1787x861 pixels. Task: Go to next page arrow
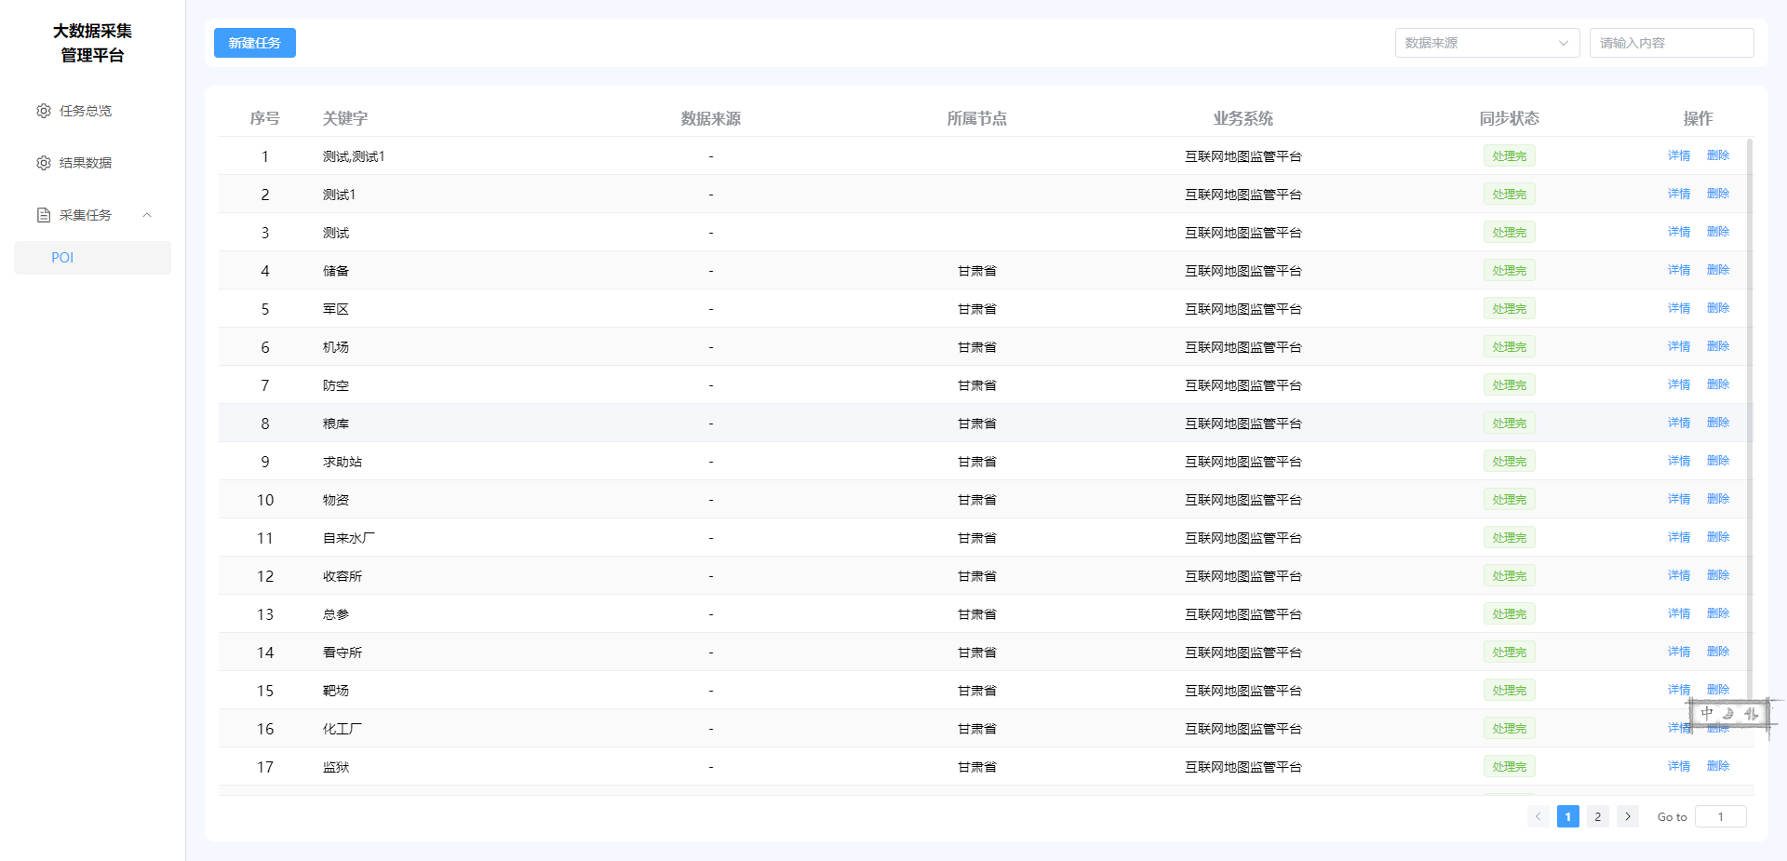point(1628,816)
